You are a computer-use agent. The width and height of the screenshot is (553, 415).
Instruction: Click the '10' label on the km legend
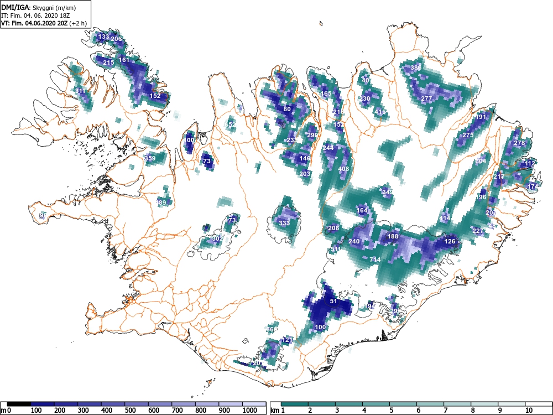pos(528,411)
